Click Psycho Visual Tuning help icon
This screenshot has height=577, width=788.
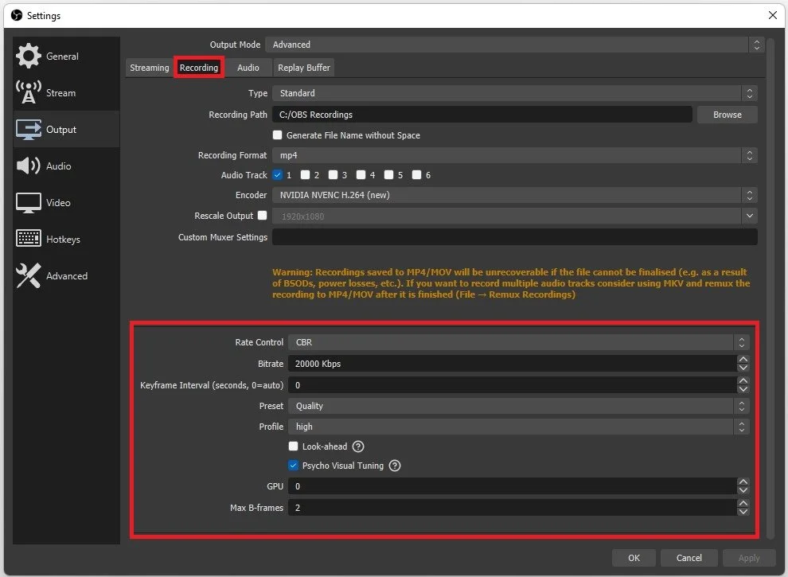[395, 466]
